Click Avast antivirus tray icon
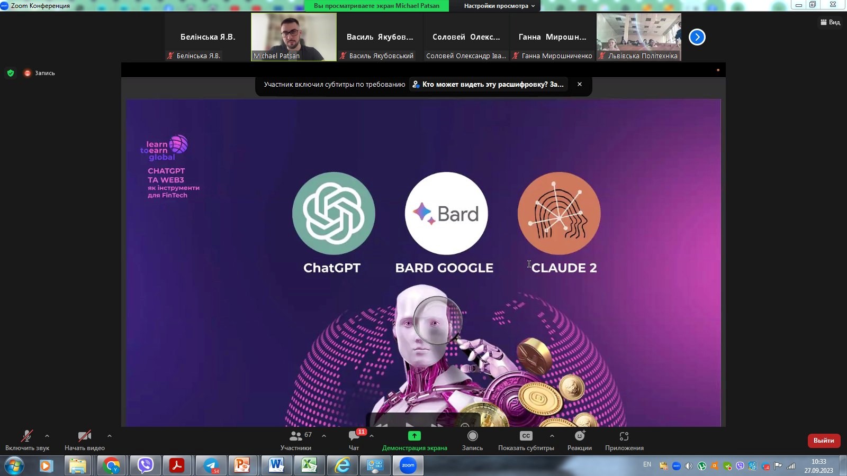This screenshot has width=847, height=476. click(x=715, y=466)
